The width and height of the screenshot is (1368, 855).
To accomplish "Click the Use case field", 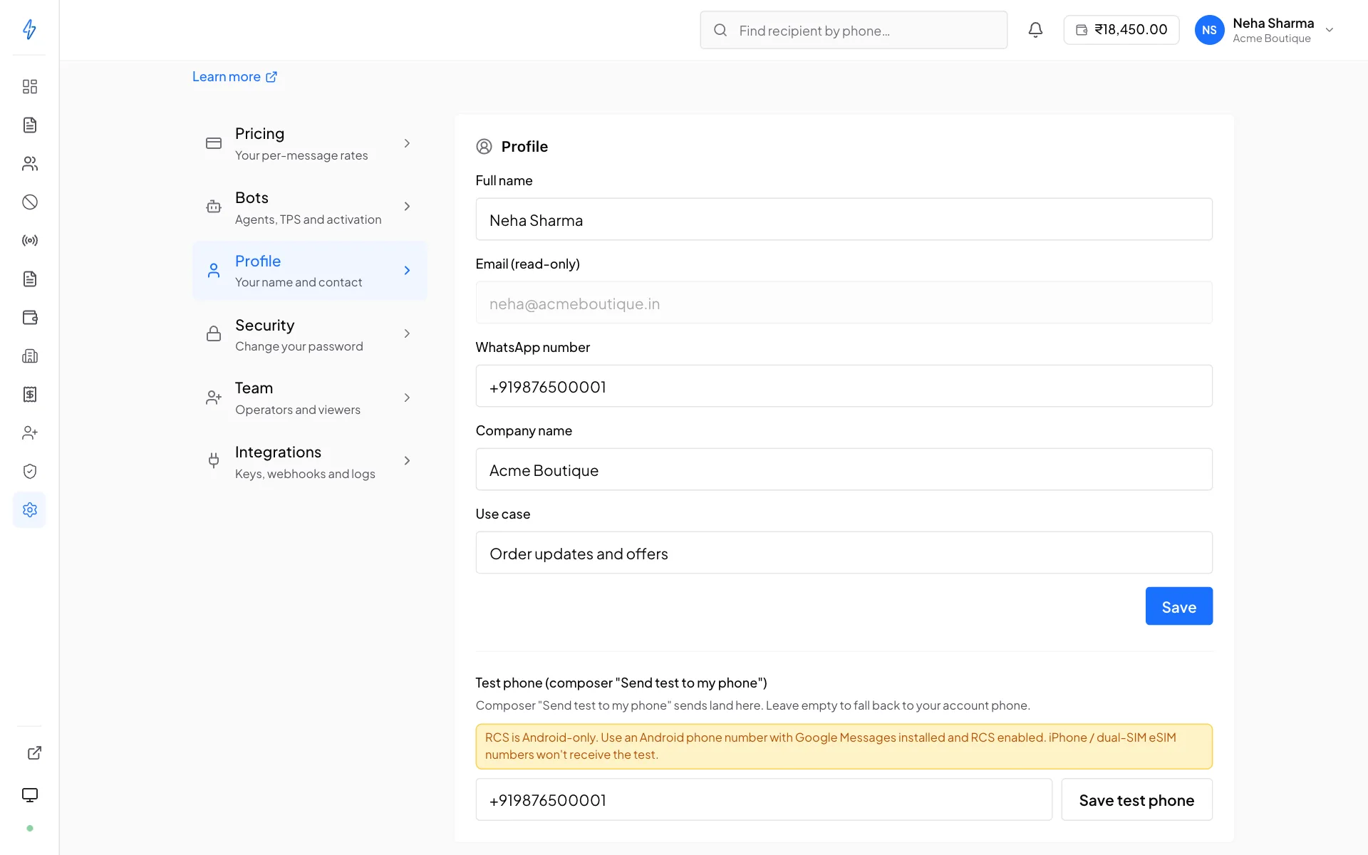I will 844,553.
